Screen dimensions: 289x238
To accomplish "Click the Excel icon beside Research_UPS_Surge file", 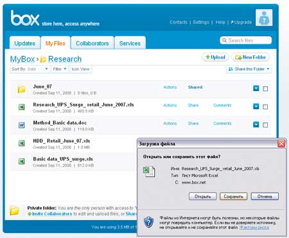I will pyautogui.click(x=21, y=106).
